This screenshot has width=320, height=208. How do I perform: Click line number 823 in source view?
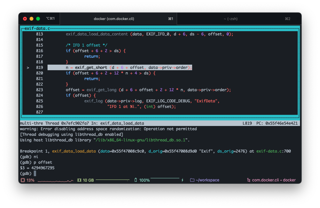point(39,90)
